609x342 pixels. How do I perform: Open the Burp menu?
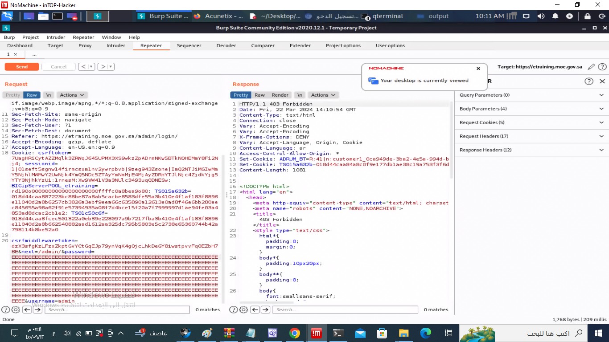tap(9, 37)
